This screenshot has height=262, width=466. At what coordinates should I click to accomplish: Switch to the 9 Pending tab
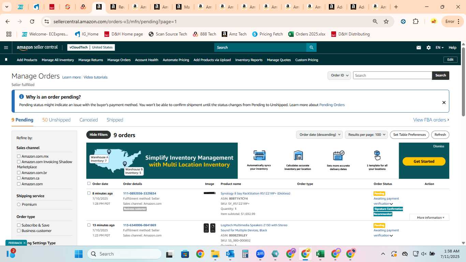coord(23,120)
